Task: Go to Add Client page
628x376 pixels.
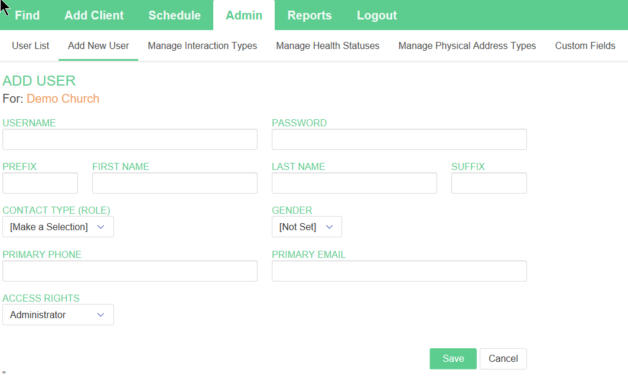Action: (x=94, y=15)
